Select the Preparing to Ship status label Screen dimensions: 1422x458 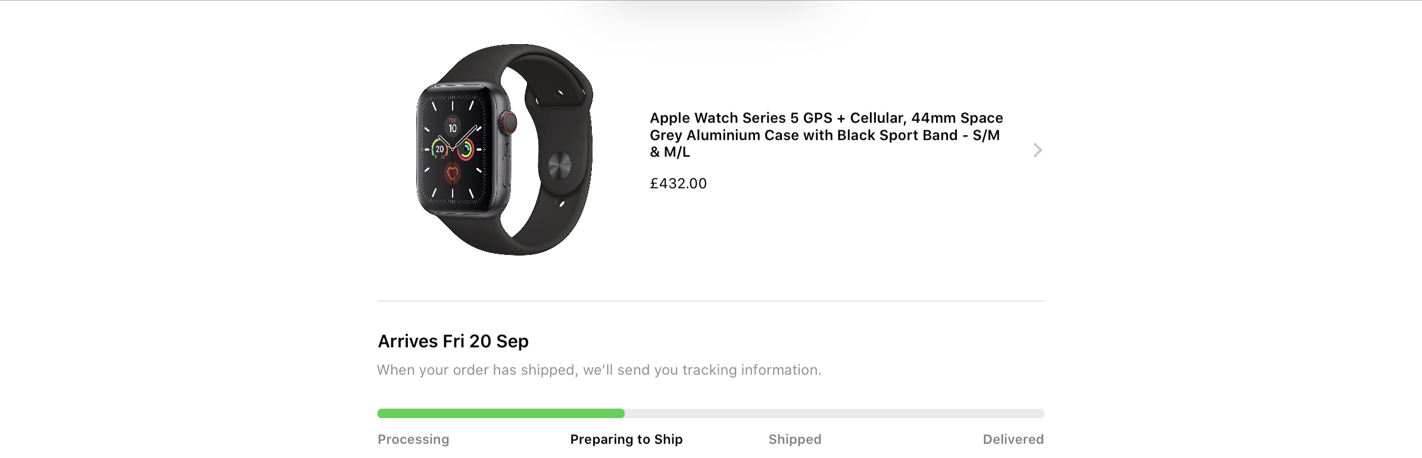(x=626, y=440)
